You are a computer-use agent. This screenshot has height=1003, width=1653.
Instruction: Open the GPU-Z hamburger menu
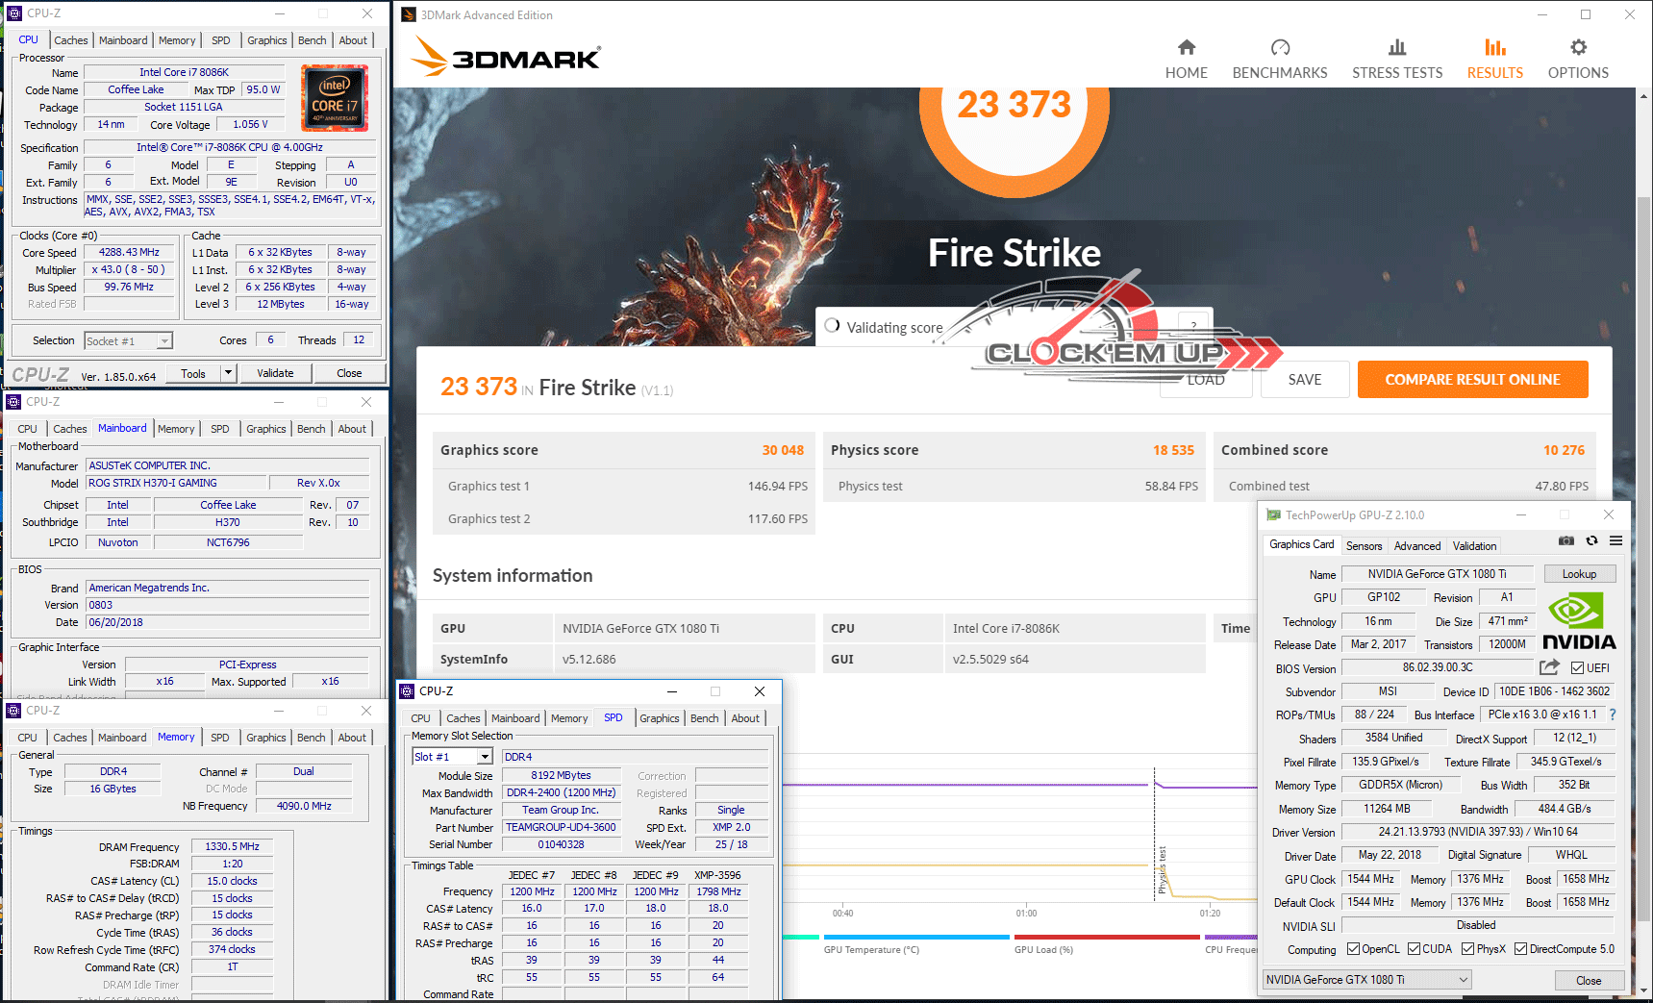point(1616,541)
